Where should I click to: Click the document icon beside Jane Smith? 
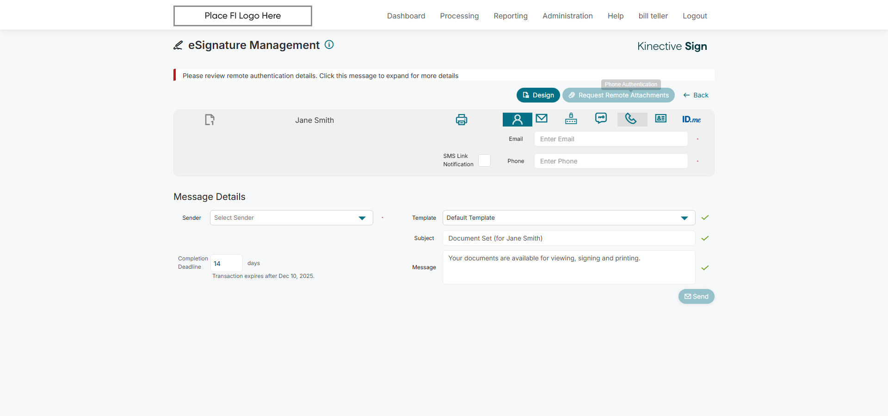click(210, 120)
